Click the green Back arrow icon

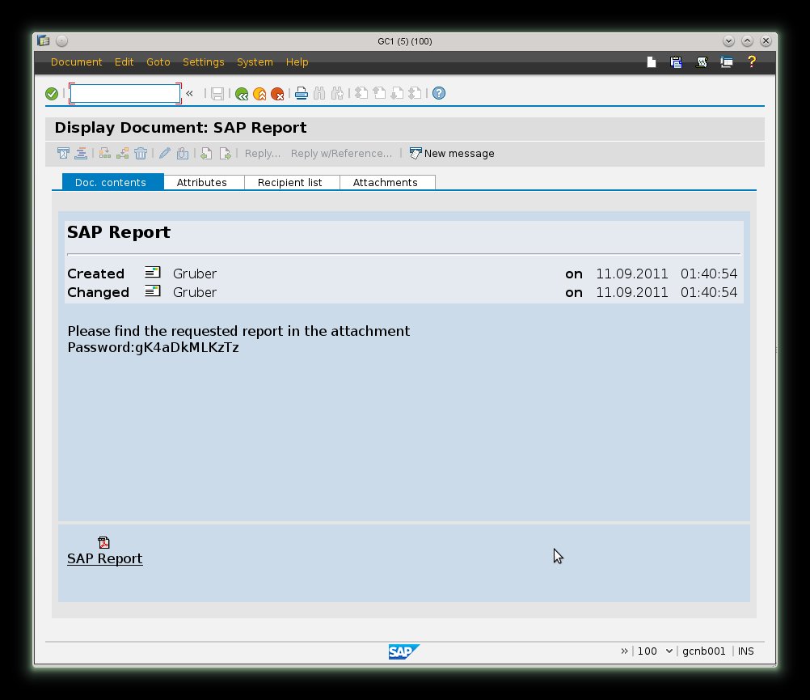[x=242, y=94]
